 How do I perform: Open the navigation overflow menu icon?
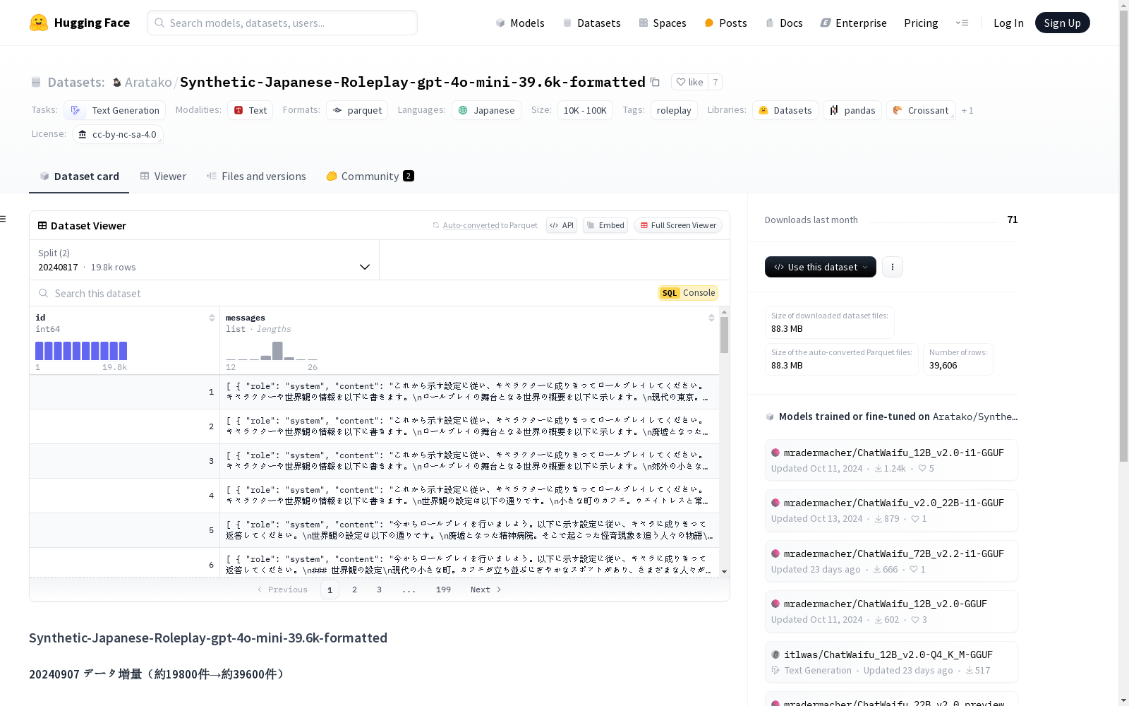pos(962,23)
